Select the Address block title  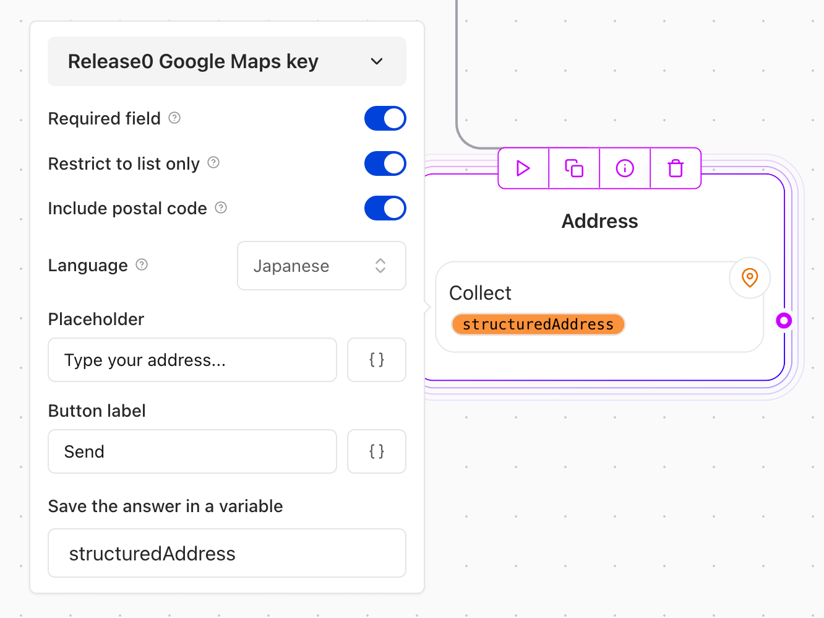coord(599,220)
